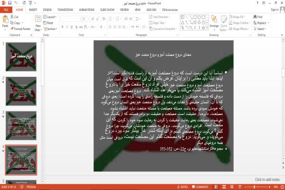Viewport: 285px width, 190px height.
Task: Open the Shape Effects dropdown
Action: [x=239, y=28]
